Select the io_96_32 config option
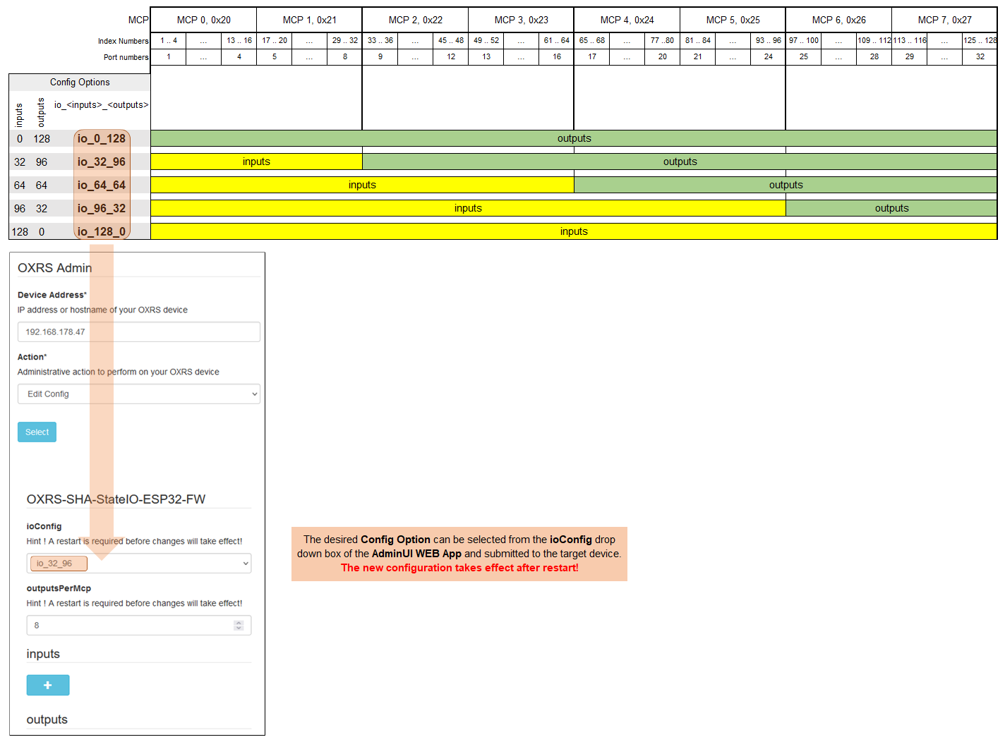 pos(102,208)
